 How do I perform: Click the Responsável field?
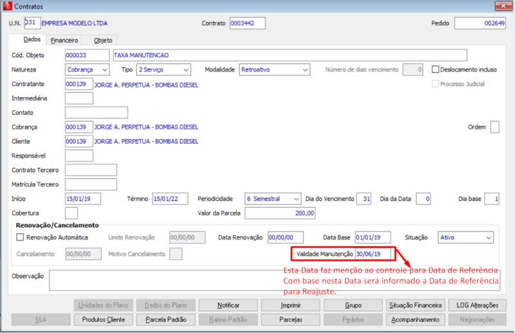tap(79, 156)
